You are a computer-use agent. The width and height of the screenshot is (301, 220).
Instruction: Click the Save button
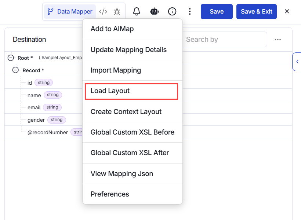[x=217, y=11]
